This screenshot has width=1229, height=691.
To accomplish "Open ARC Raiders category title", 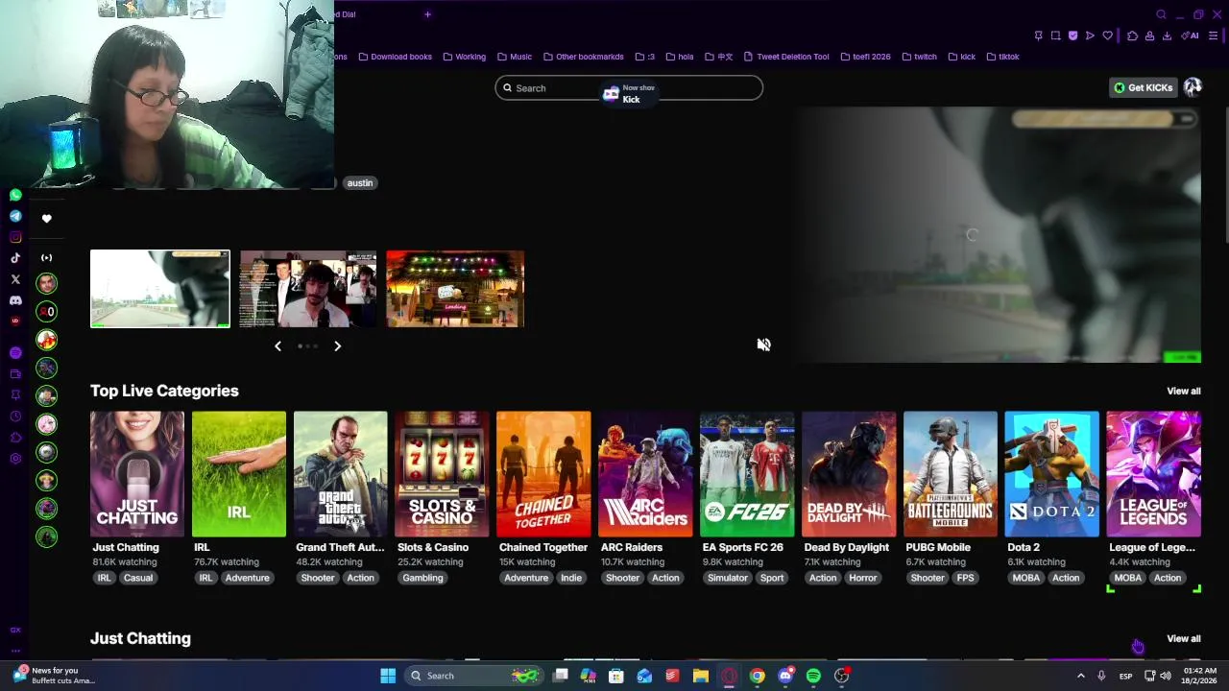I will [632, 547].
